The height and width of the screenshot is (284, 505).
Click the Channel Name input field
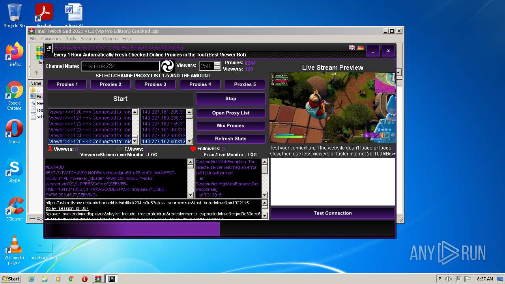[x=120, y=66]
